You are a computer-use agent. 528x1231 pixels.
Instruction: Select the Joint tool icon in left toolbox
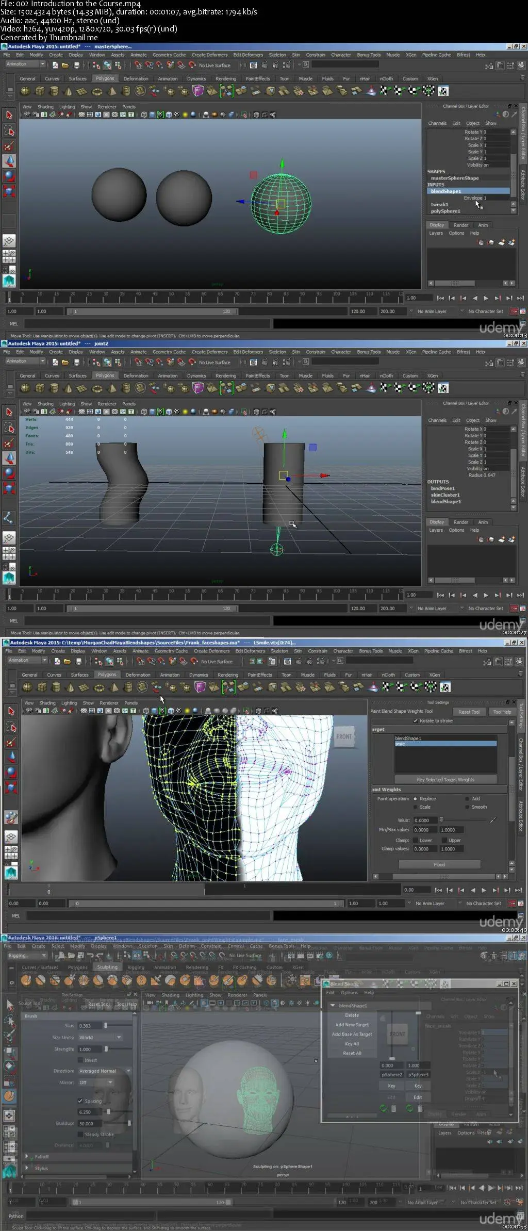pos(9,517)
